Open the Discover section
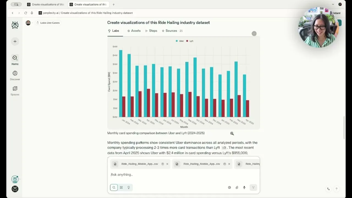The width and height of the screenshot is (352, 198). pyautogui.click(x=15, y=75)
